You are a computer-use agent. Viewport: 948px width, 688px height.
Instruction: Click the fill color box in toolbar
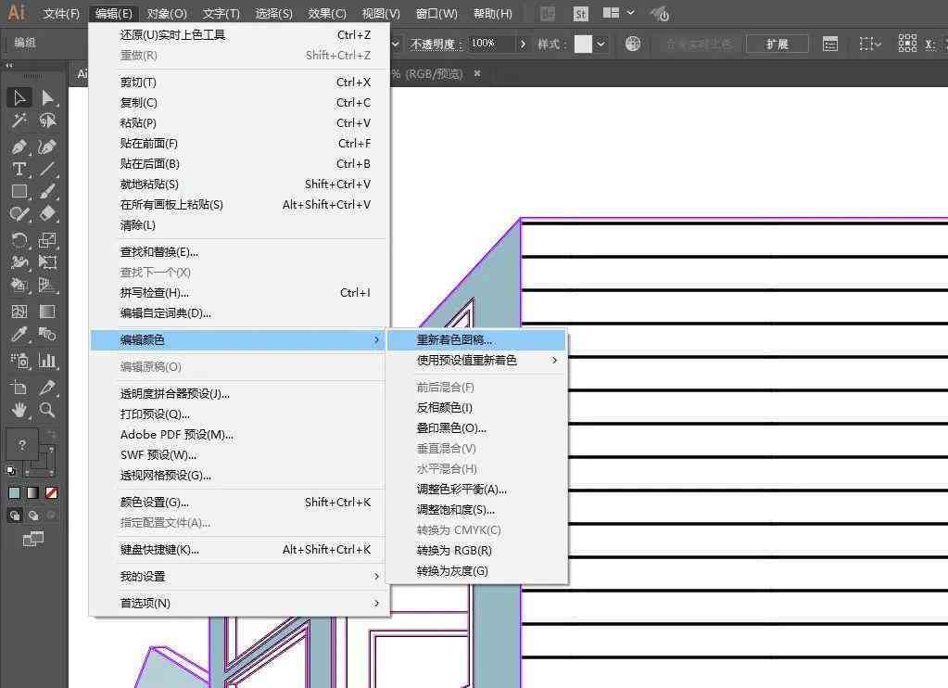(x=21, y=445)
